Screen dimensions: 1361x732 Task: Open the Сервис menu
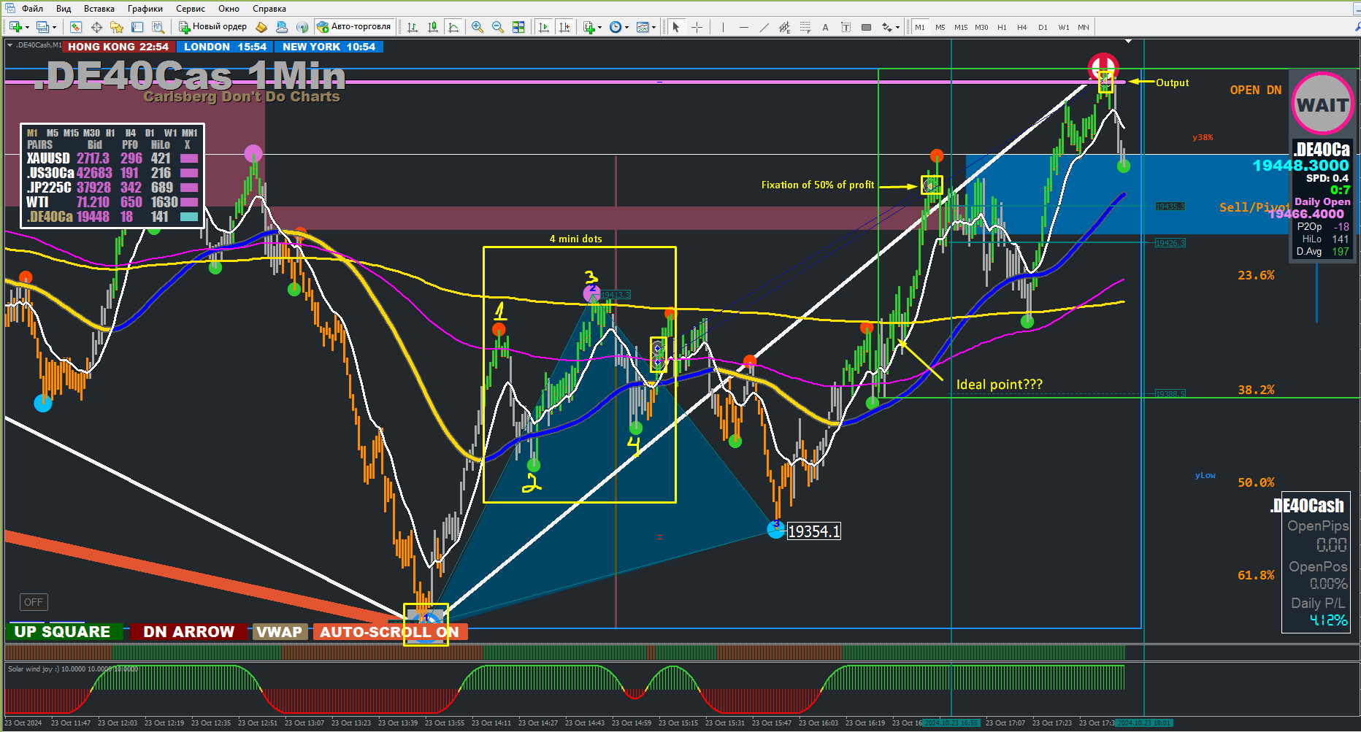(191, 9)
